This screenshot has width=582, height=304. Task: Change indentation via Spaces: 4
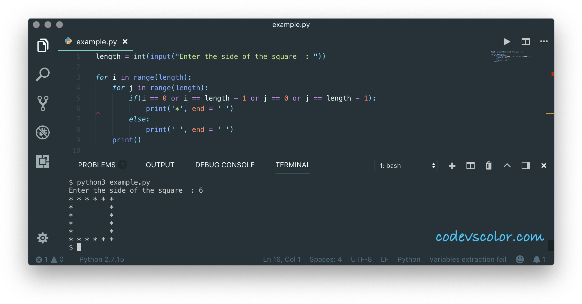[326, 259]
